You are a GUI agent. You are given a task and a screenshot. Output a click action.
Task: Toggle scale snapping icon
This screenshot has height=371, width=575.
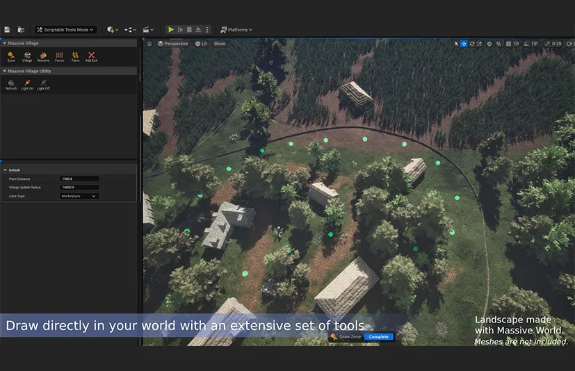click(547, 44)
